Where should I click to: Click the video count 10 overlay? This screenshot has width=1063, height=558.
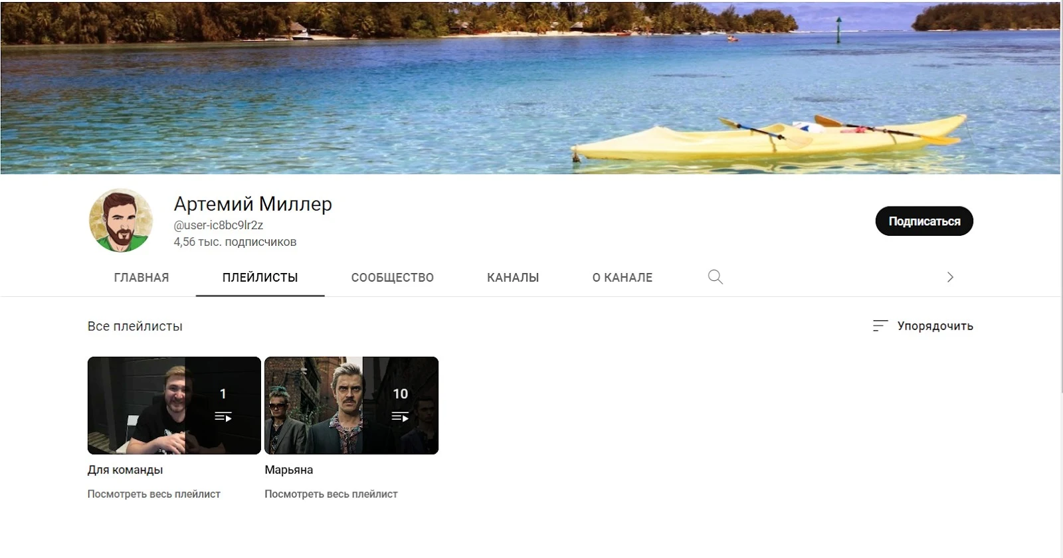[x=400, y=394]
